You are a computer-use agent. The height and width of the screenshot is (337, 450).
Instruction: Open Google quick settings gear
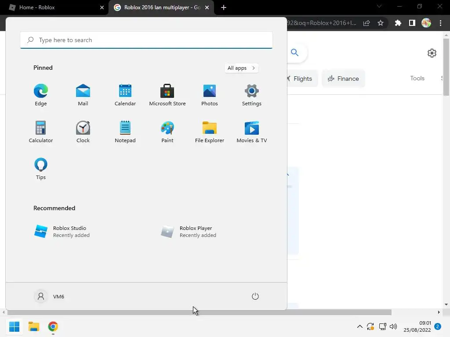[432, 53]
